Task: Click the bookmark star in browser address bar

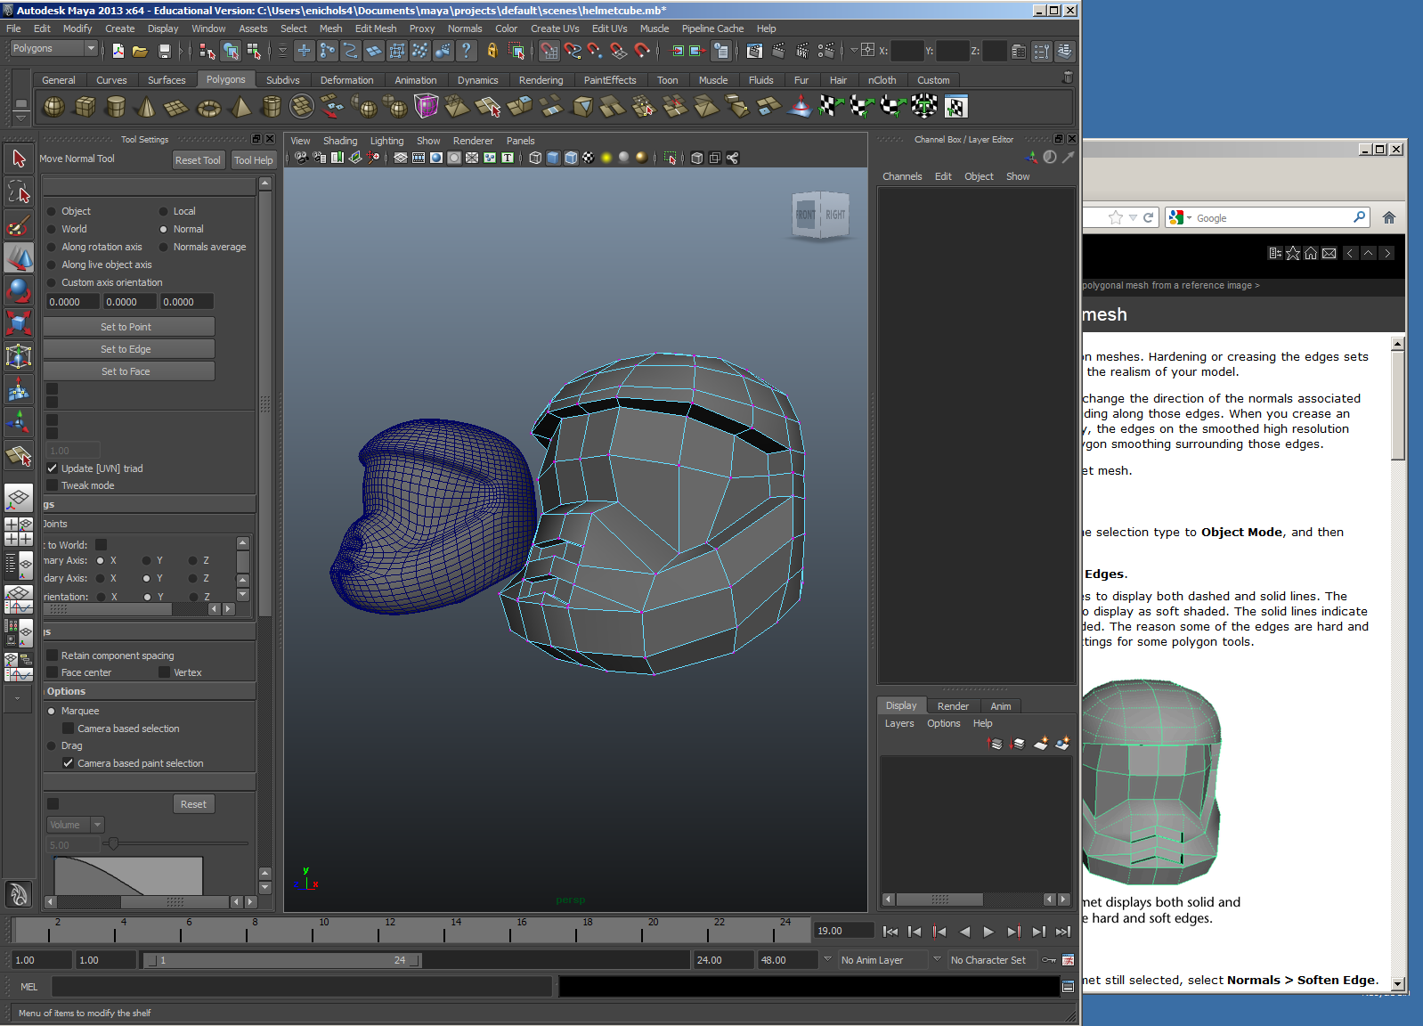Action: [x=1116, y=217]
